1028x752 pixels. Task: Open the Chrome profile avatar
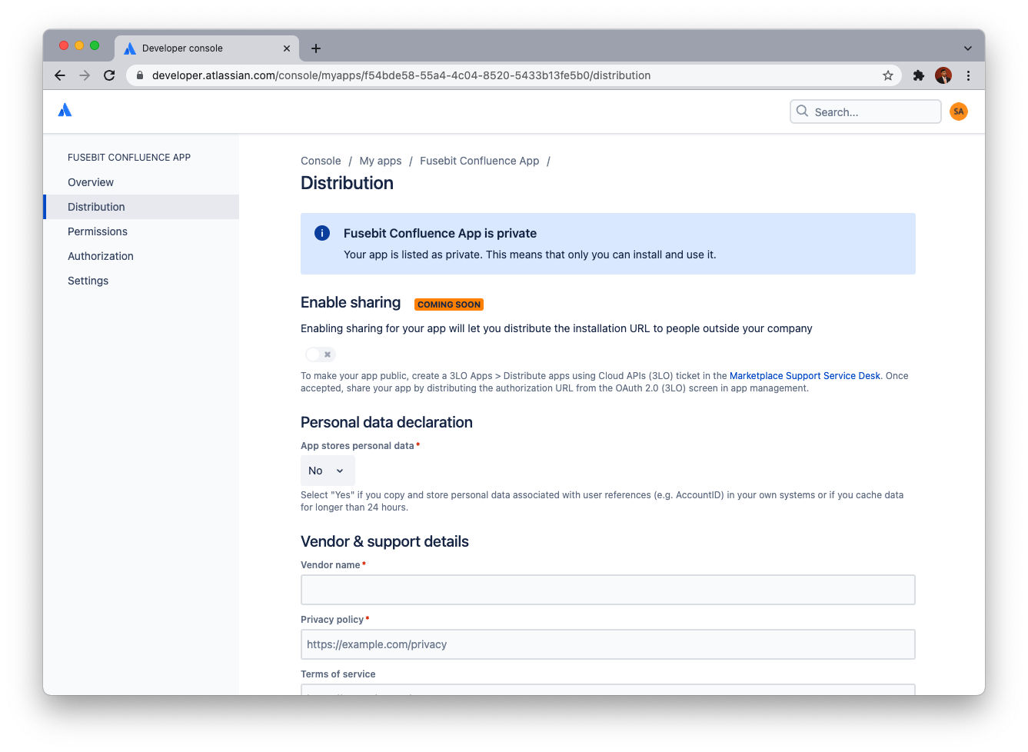pos(943,75)
